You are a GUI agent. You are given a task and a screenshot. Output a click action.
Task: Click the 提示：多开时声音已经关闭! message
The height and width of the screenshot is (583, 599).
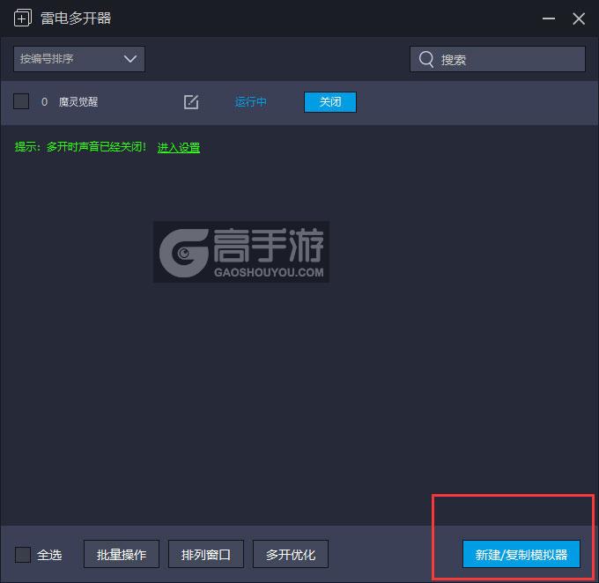coord(80,147)
